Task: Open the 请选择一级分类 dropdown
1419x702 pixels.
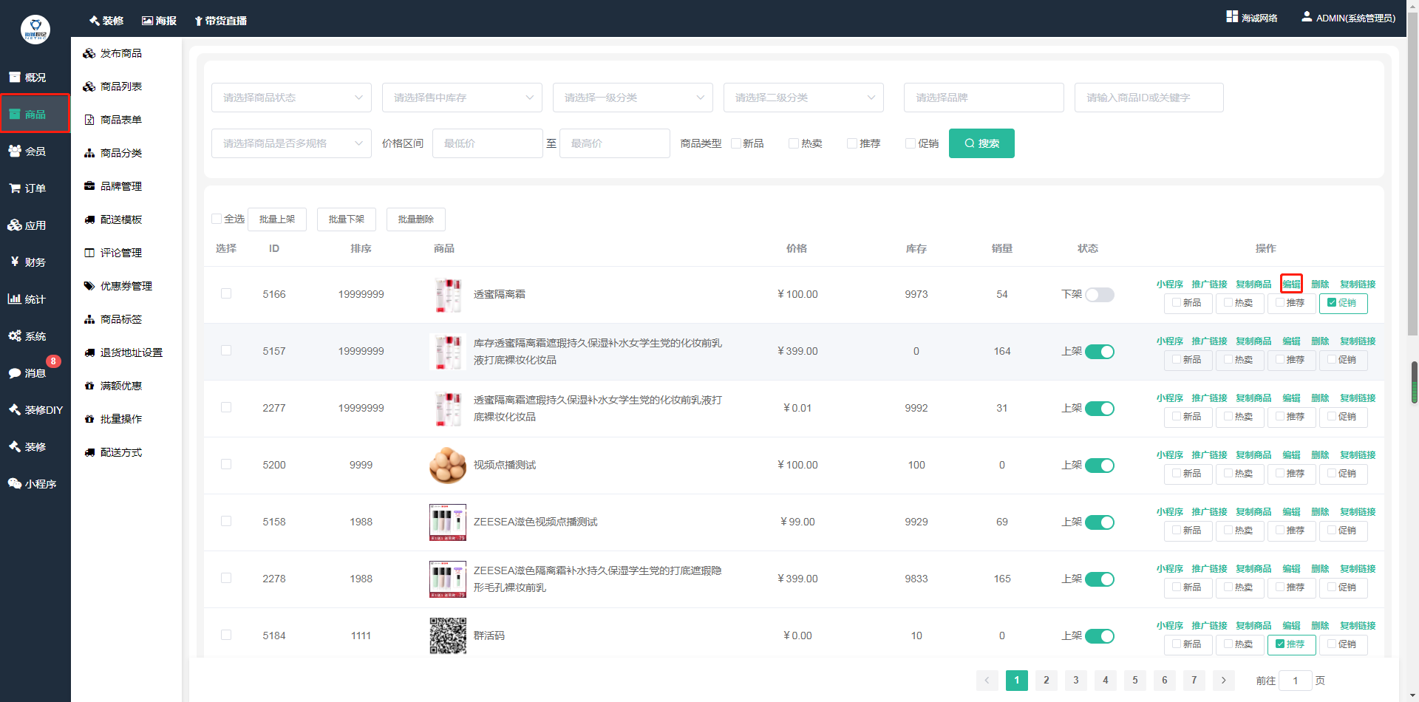Action: pyautogui.click(x=633, y=98)
